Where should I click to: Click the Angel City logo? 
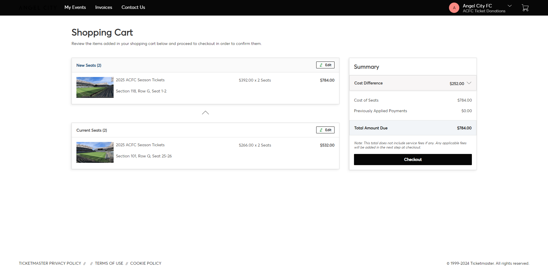[x=38, y=8]
